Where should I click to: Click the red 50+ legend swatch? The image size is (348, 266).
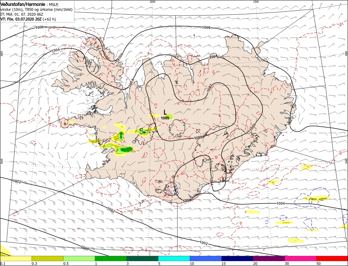332,258
